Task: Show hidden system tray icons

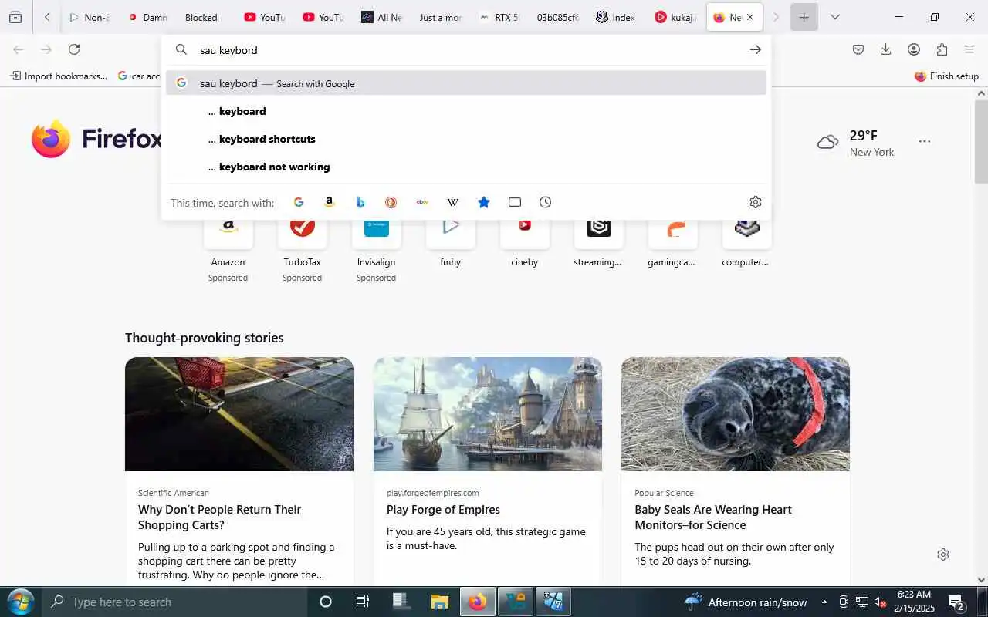Action: click(824, 602)
